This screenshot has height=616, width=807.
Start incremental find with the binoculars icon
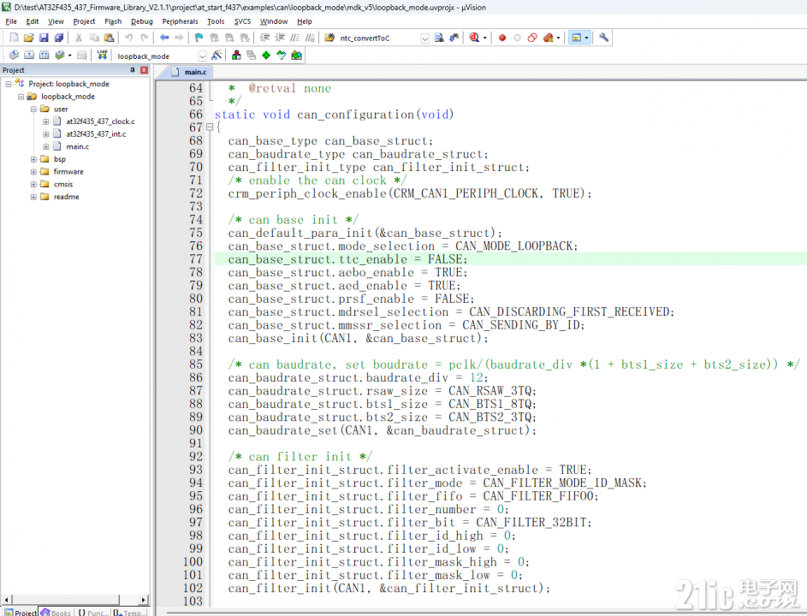(454, 38)
